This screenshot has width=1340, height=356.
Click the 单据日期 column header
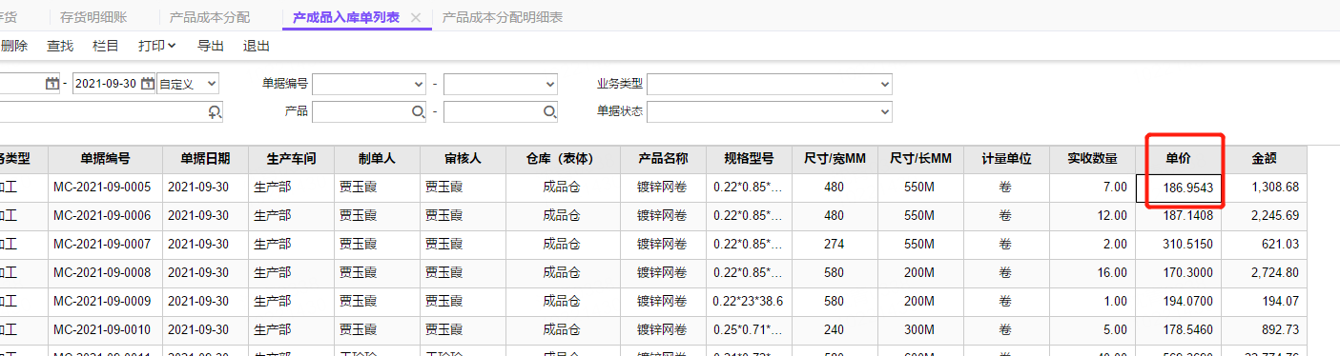pyautogui.click(x=205, y=159)
